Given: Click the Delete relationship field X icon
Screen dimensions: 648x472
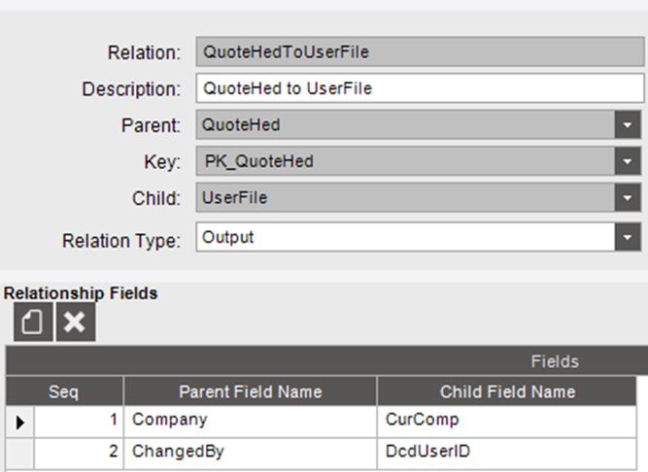Looking at the screenshot, I should pos(76,321).
